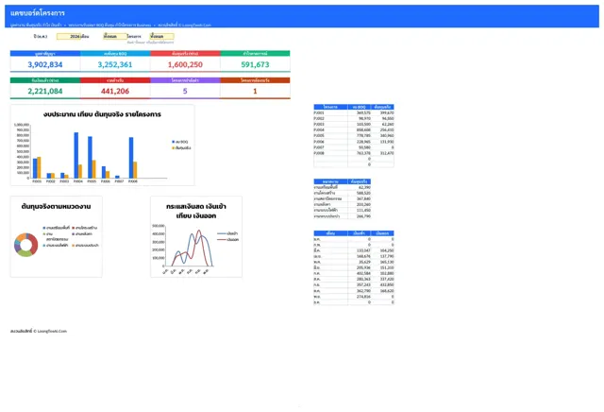
Task: Click the purple segment of the donut chart
Action: pos(17,246)
